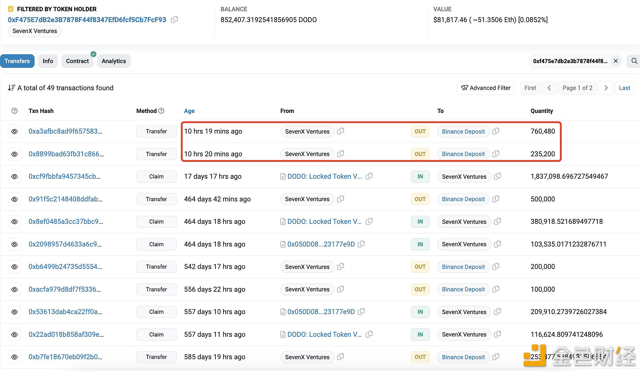The width and height of the screenshot is (640, 371).
Task: Switch to the Info tab
Action: 48,61
